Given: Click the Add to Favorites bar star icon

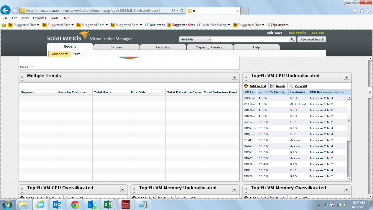Looking at the screenshot, I should coord(4,25).
